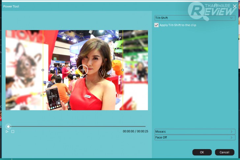Open the Tilt-Shift dropdown arrow
This screenshot has width=240, height=160.
(231, 18)
